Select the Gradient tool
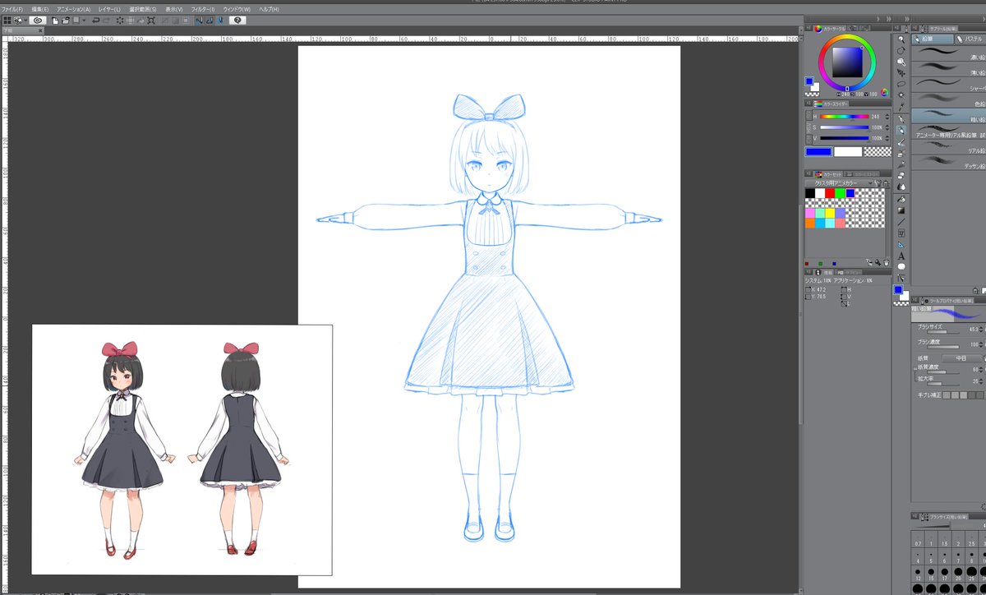 (901, 210)
